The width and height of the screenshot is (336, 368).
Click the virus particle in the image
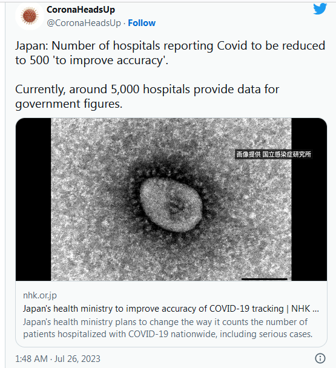click(x=170, y=203)
